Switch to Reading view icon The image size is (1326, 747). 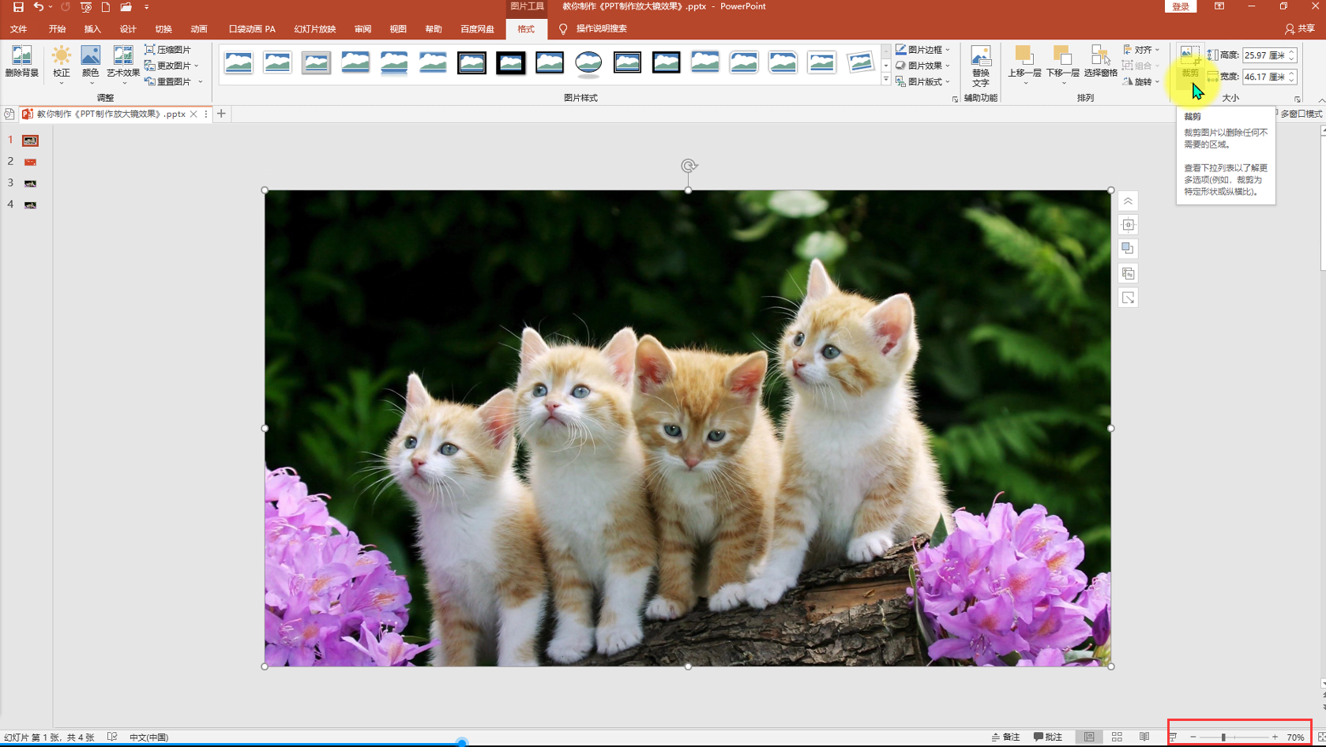coord(1144,738)
